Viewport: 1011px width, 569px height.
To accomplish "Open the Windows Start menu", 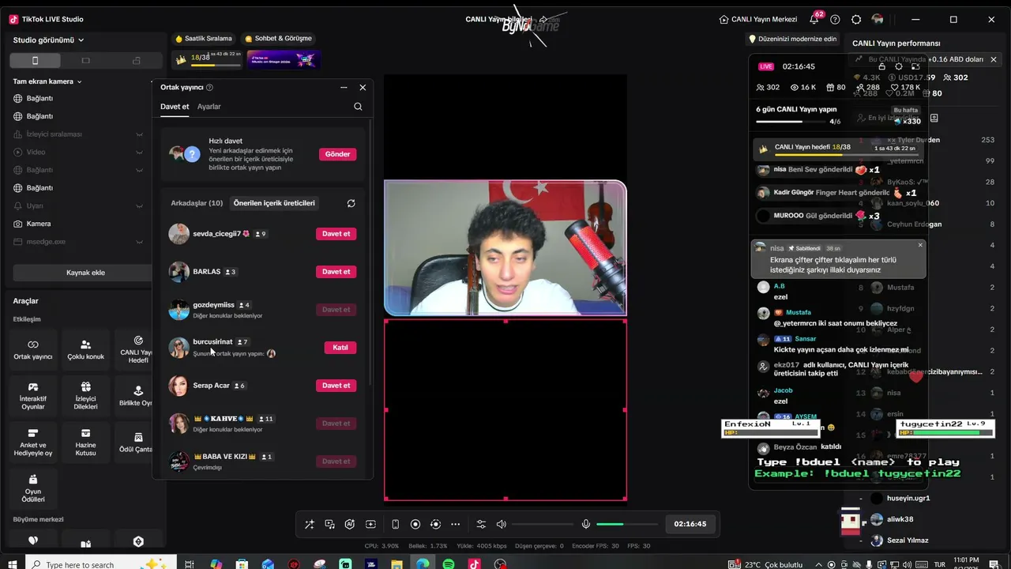I will 13,564.
